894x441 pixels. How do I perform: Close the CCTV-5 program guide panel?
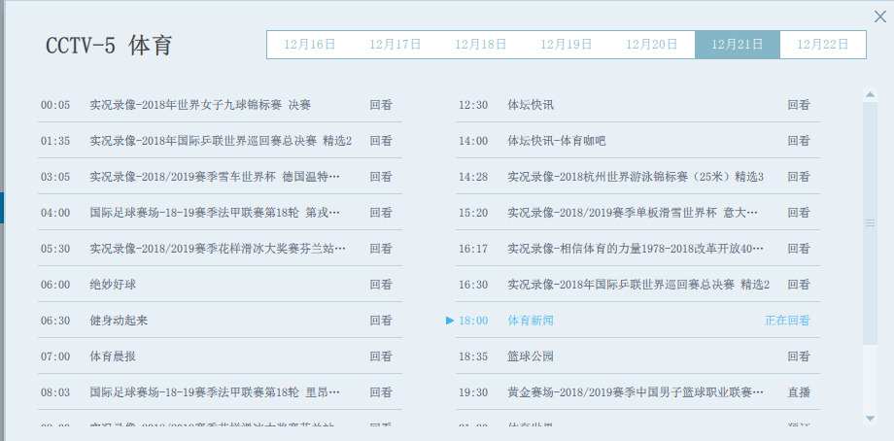(x=880, y=15)
